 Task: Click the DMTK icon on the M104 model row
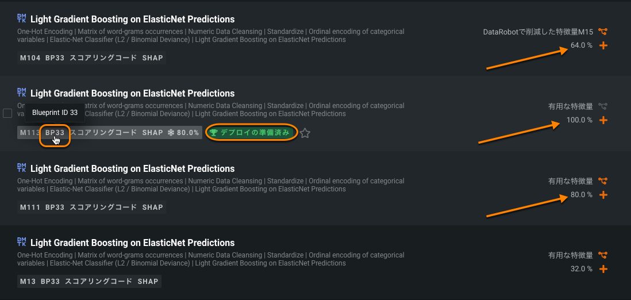point(22,19)
